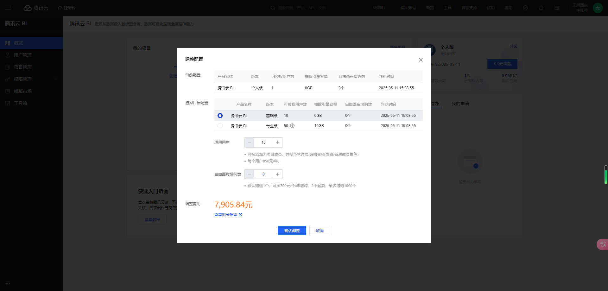Click the 查看教程 button

coord(152,220)
